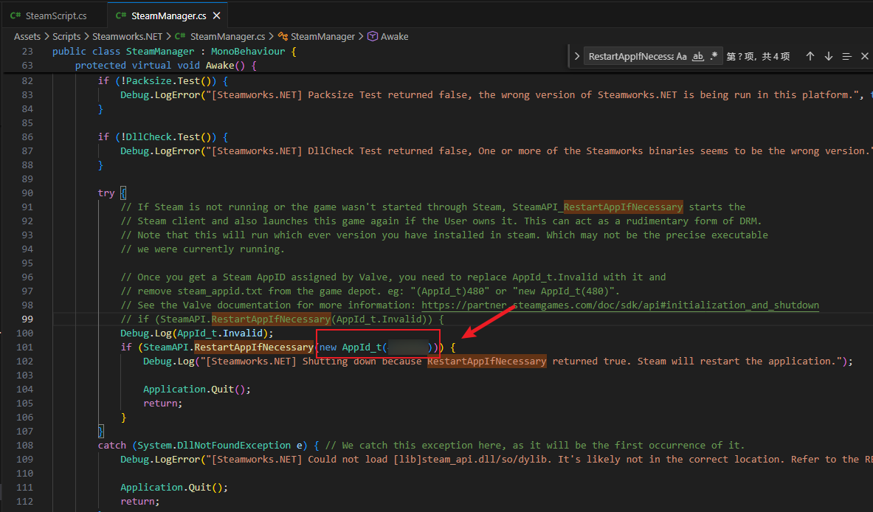This screenshot has height=512, width=873.
Task: Click the highlighted RestartAppIfNecessary on line 101
Action: (254, 347)
